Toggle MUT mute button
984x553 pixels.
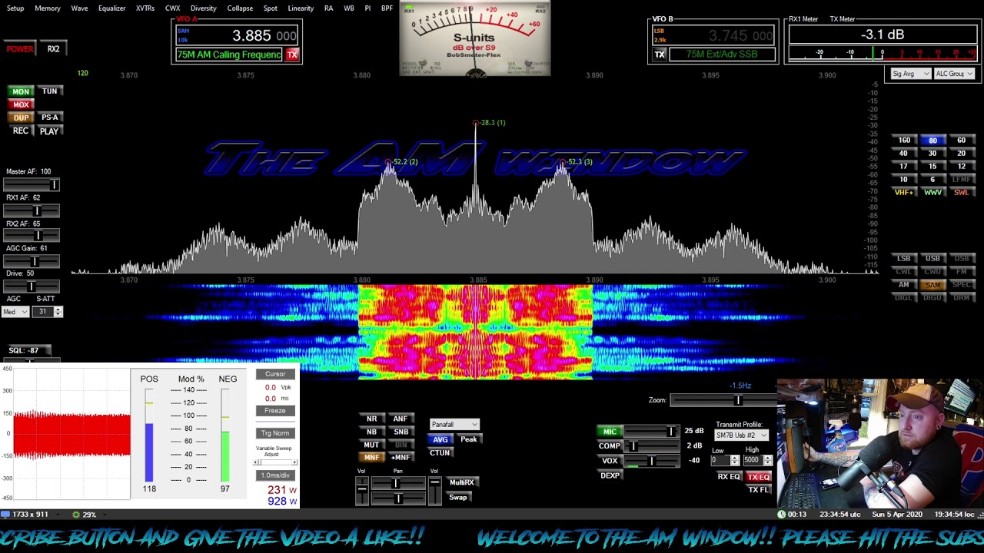[x=371, y=445]
